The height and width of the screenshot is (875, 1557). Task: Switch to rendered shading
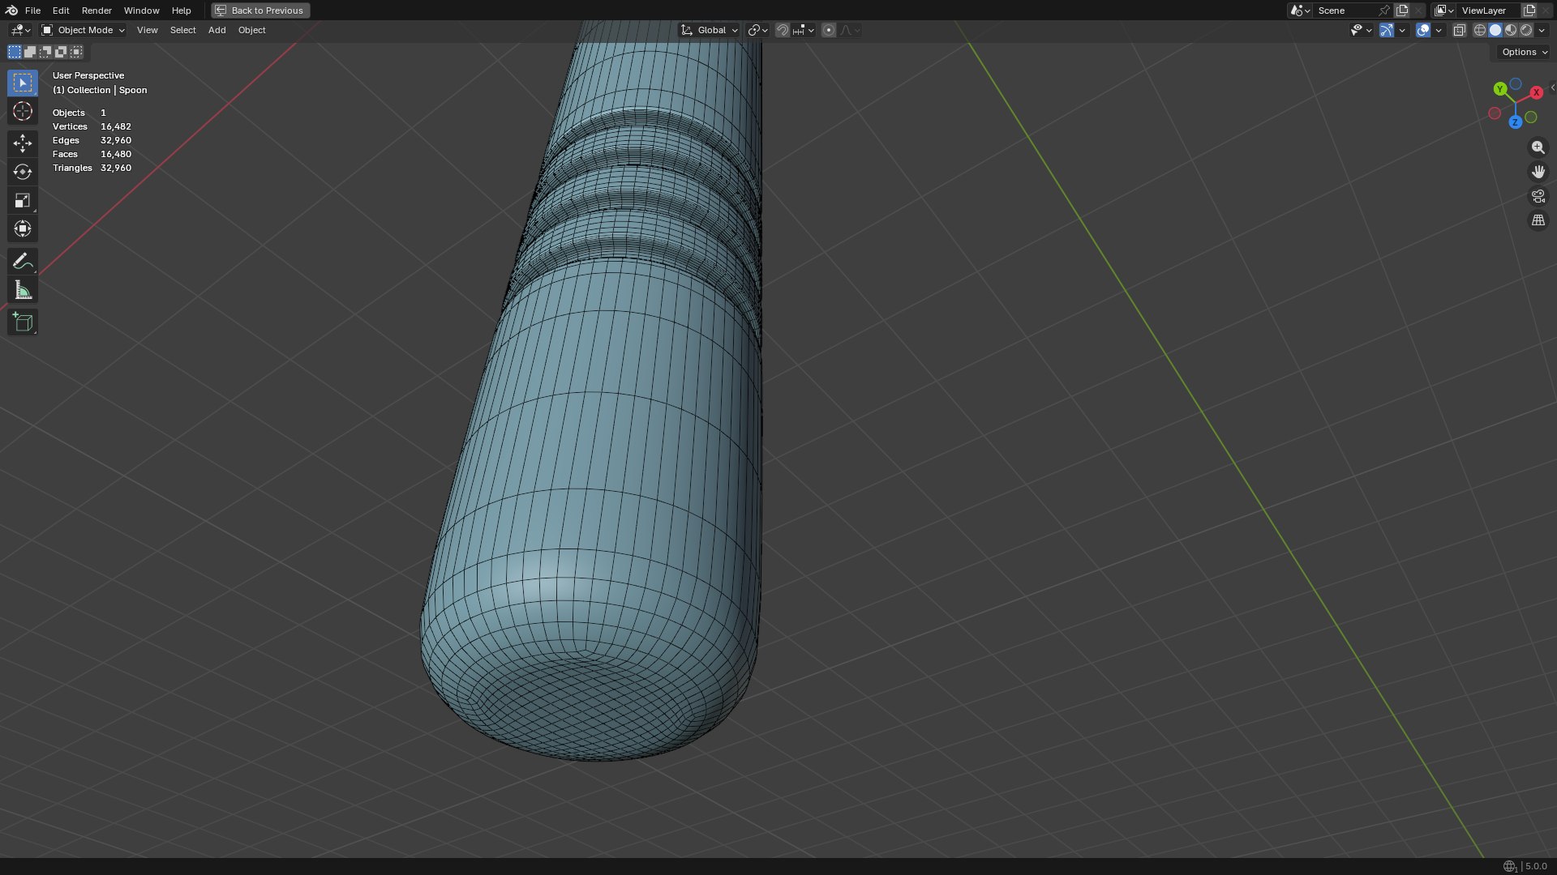coord(1526,30)
